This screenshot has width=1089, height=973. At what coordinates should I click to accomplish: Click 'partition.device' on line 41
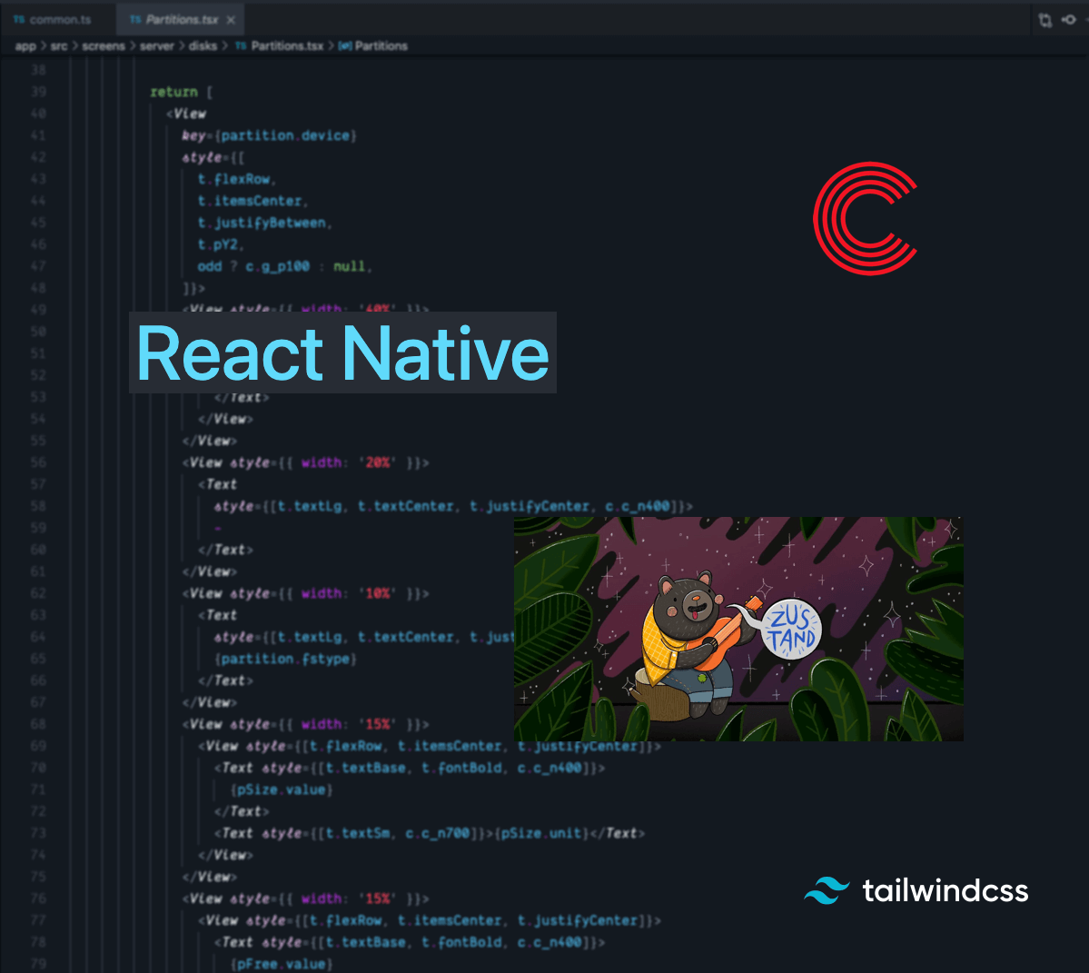click(285, 135)
